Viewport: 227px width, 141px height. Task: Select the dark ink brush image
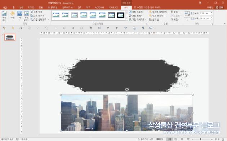[x=123, y=75]
